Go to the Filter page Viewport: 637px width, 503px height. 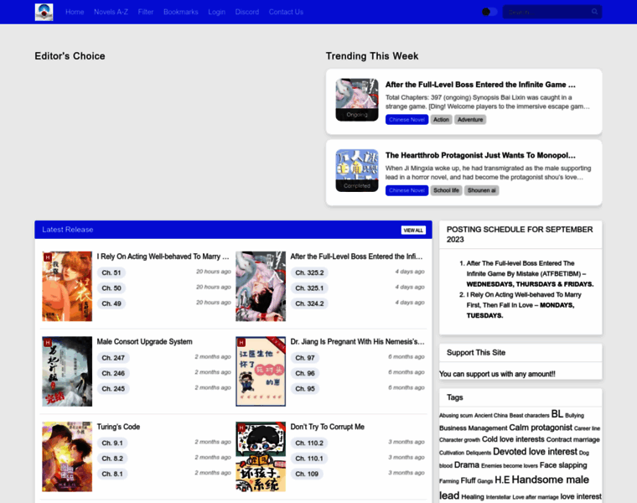[x=146, y=13]
